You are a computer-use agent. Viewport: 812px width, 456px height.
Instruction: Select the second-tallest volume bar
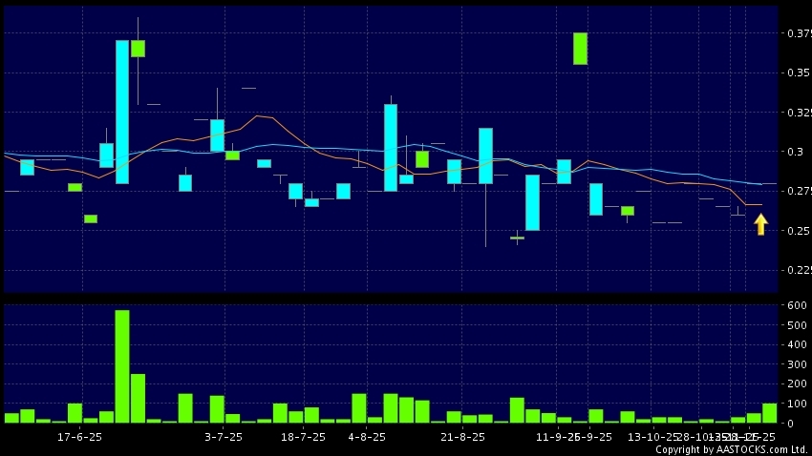tap(138, 397)
